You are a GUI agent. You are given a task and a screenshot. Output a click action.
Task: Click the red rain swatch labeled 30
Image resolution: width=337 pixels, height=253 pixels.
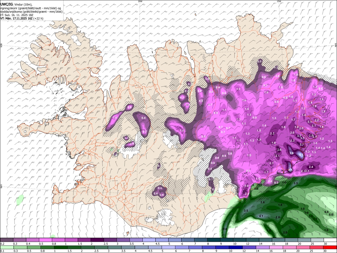point(330,247)
